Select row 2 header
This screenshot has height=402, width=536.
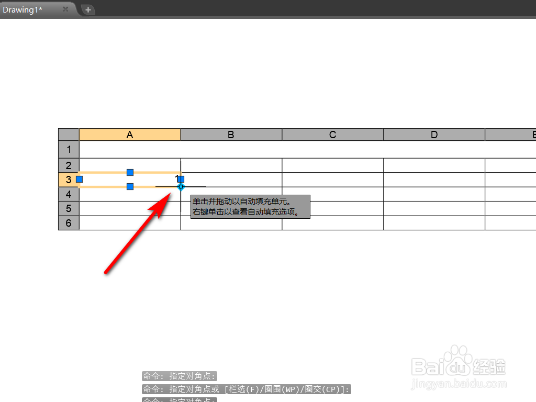69,165
